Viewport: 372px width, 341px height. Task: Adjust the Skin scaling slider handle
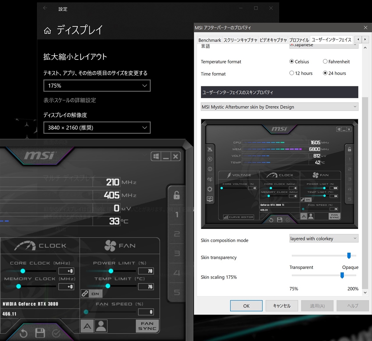(x=342, y=275)
